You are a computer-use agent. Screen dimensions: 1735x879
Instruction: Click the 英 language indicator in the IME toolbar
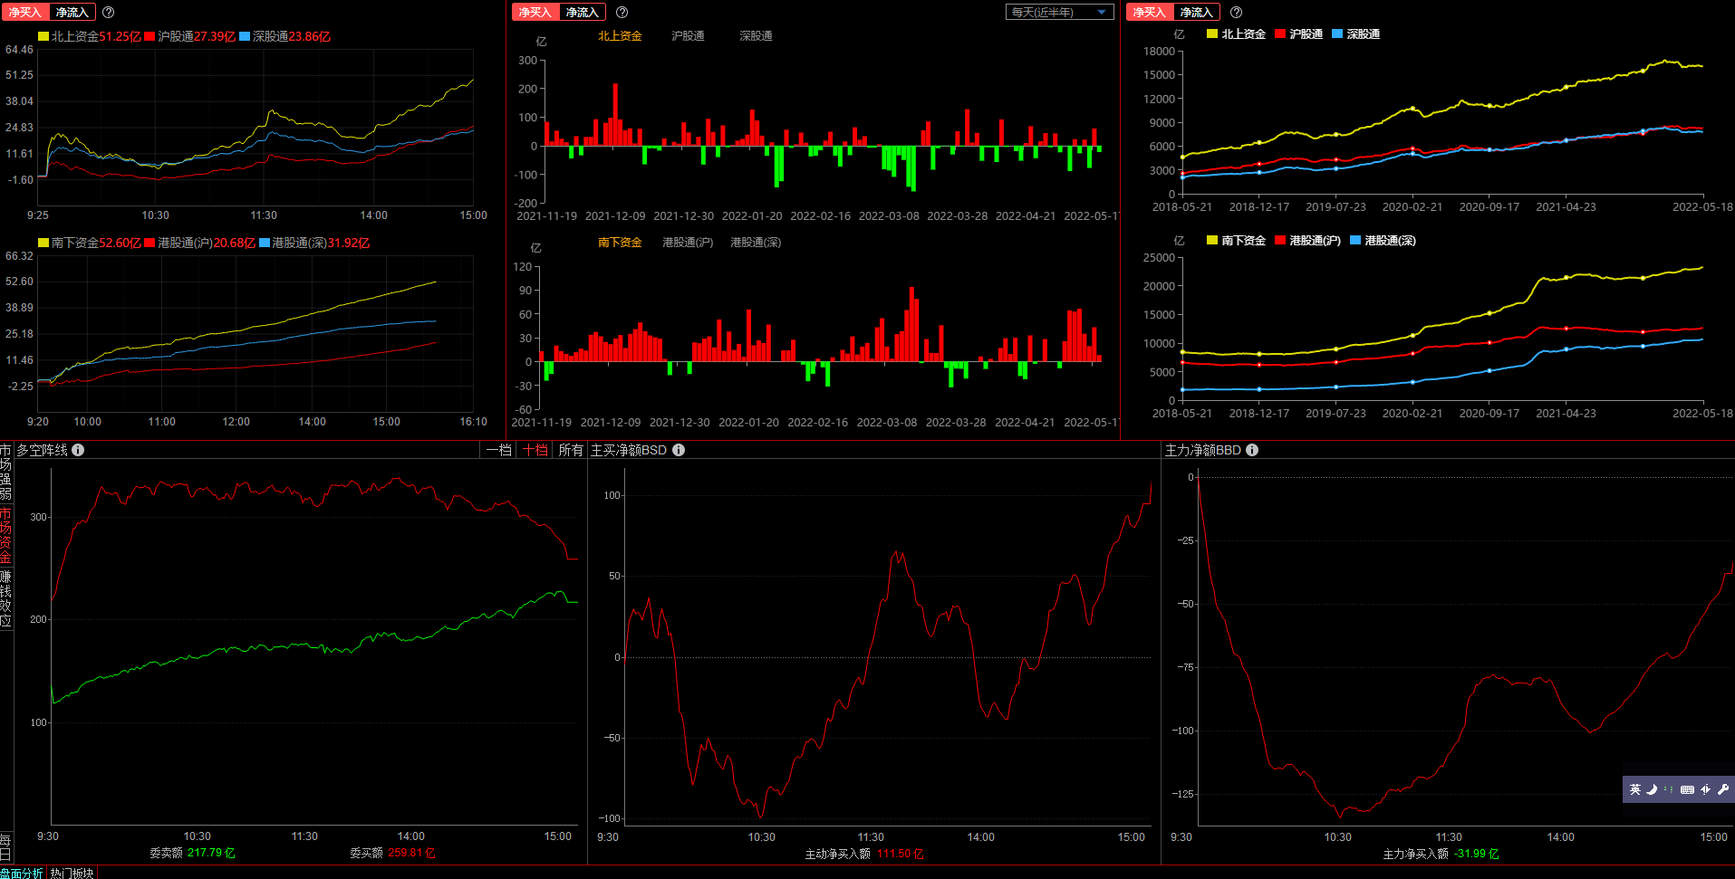1634,789
